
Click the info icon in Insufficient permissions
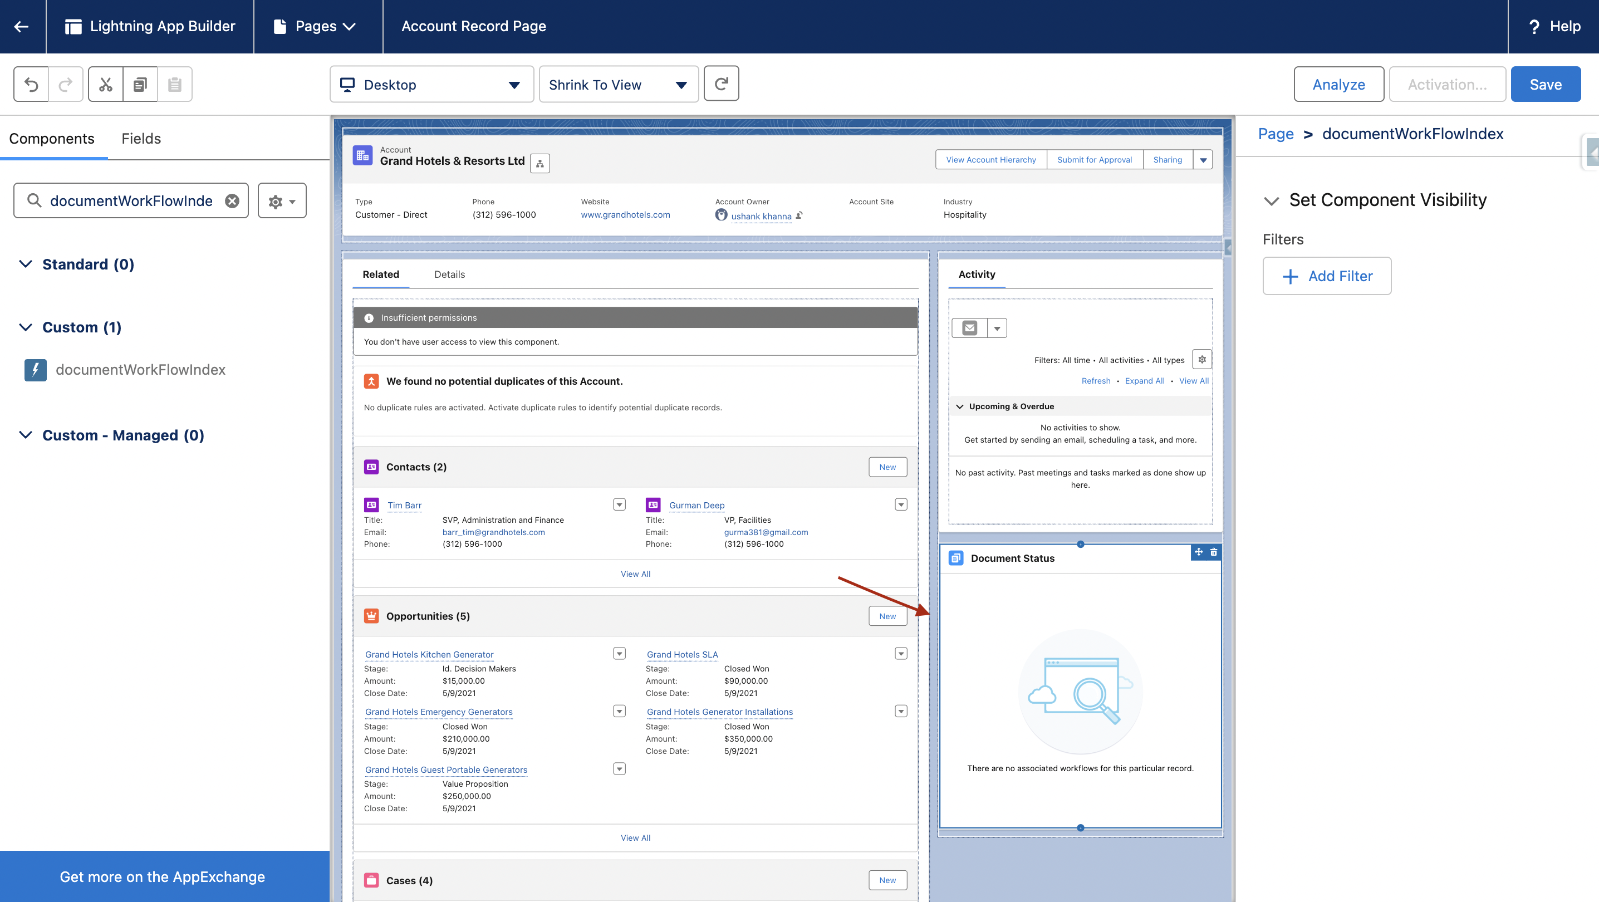click(x=369, y=318)
